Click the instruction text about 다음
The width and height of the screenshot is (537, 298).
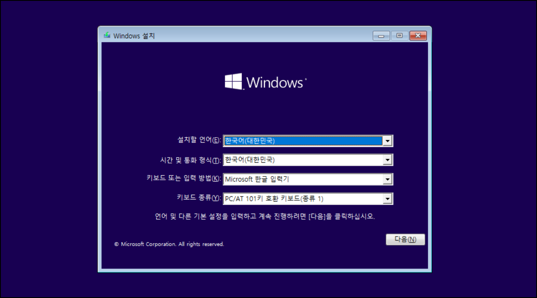265,216
